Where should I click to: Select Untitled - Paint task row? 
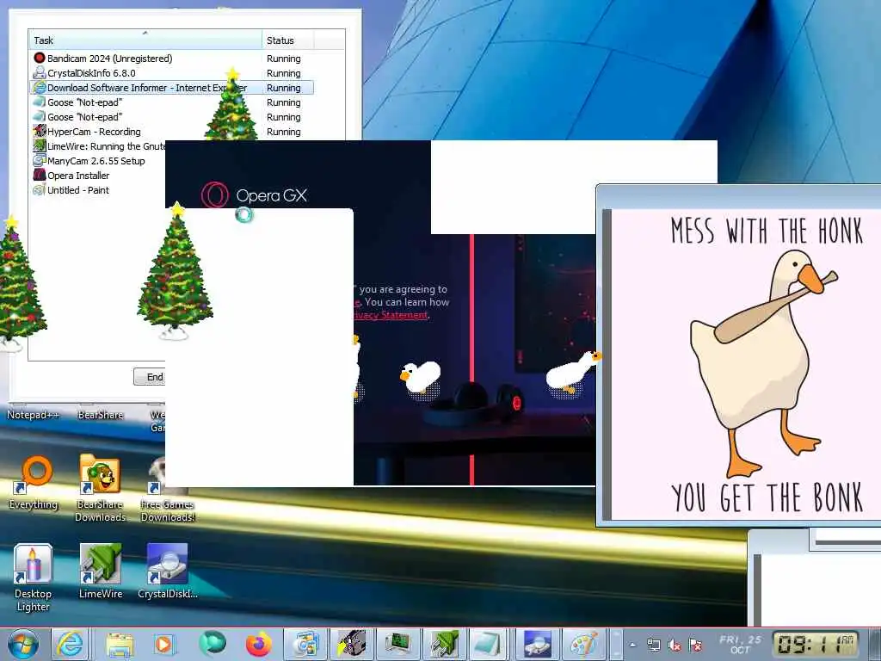(x=98, y=190)
